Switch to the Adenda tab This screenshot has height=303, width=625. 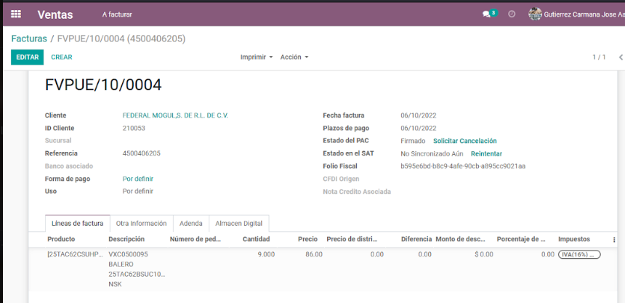pos(190,223)
